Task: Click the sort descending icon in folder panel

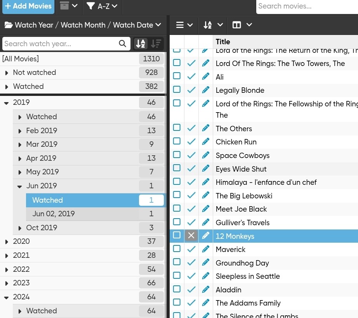Action: click(x=156, y=44)
